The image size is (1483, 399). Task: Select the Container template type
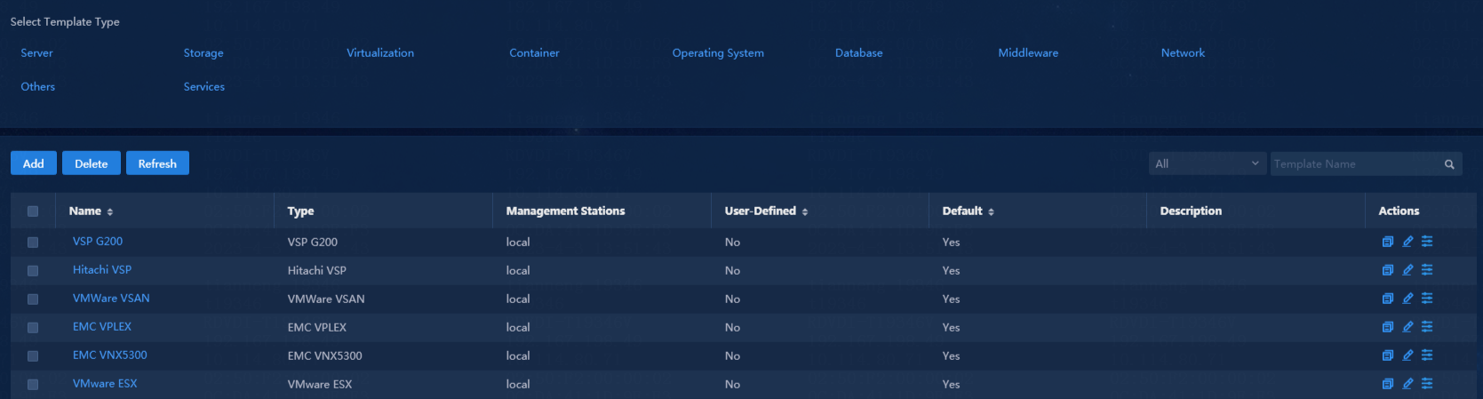534,53
